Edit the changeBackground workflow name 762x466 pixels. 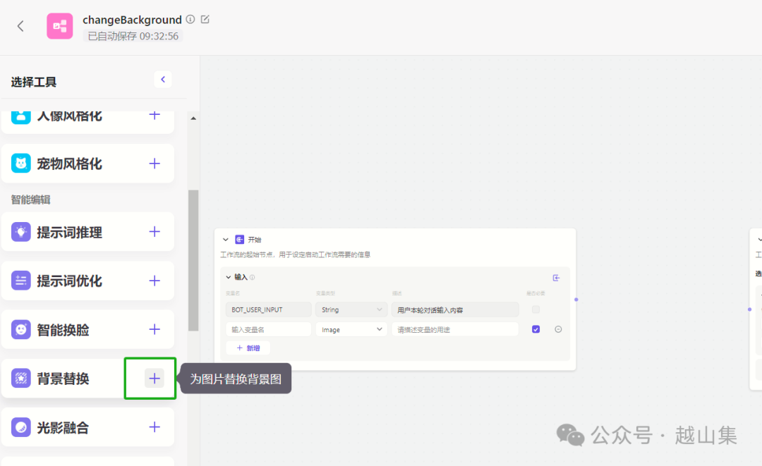click(205, 20)
